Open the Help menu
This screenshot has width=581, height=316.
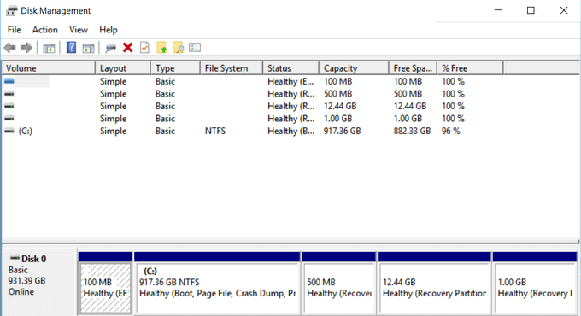coord(109,30)
